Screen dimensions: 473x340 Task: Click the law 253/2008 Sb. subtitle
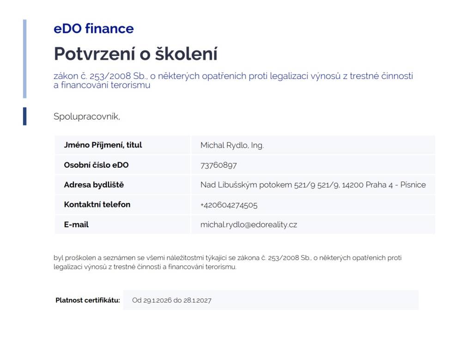click(x=233, y=80)
